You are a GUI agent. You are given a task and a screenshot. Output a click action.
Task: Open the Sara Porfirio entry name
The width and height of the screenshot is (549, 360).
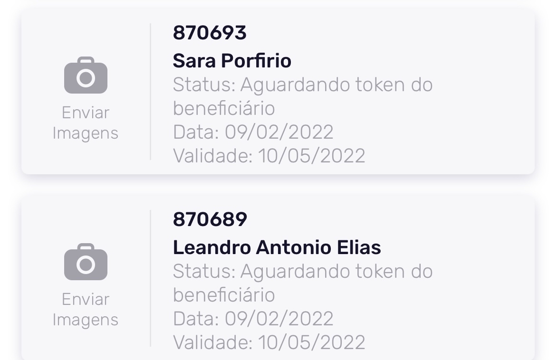coord(232,61)
